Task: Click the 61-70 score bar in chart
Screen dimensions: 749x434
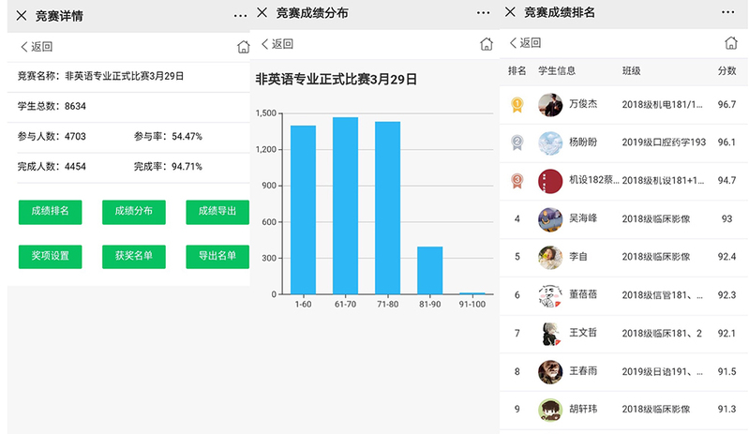Action: point(345,205)
